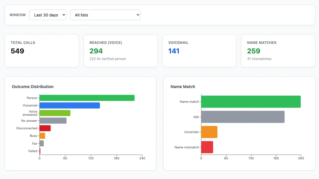Click the orange Uncertain bar

coord(209,132)
